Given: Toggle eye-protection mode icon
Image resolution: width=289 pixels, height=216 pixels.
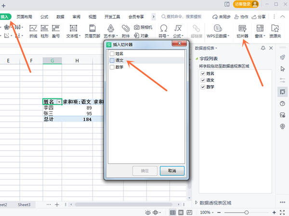Looking at the screenshot, I should (148, 213).
